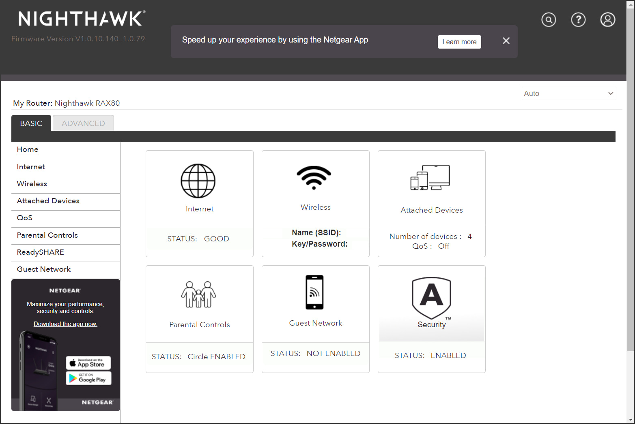Click the Wireless Wi-Fi signal icon

314,178
